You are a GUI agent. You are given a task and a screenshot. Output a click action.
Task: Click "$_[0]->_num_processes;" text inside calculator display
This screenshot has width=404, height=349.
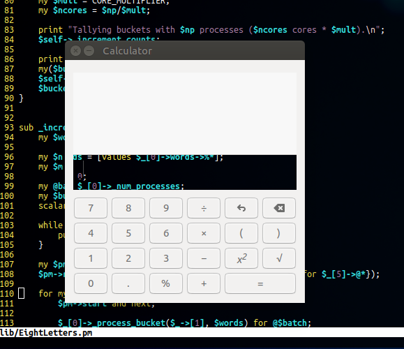pos(131,186)
